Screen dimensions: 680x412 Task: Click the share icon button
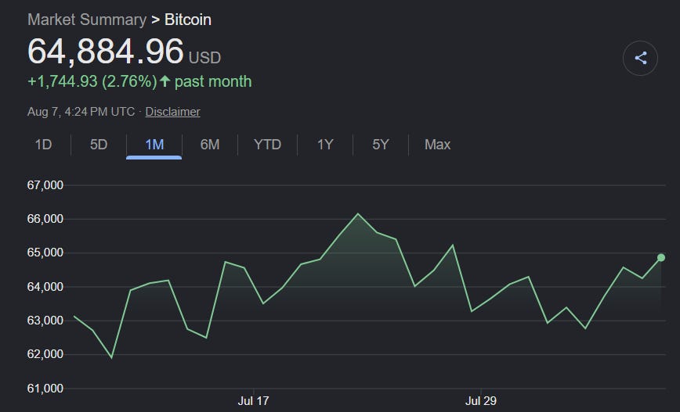pos(640,58)
